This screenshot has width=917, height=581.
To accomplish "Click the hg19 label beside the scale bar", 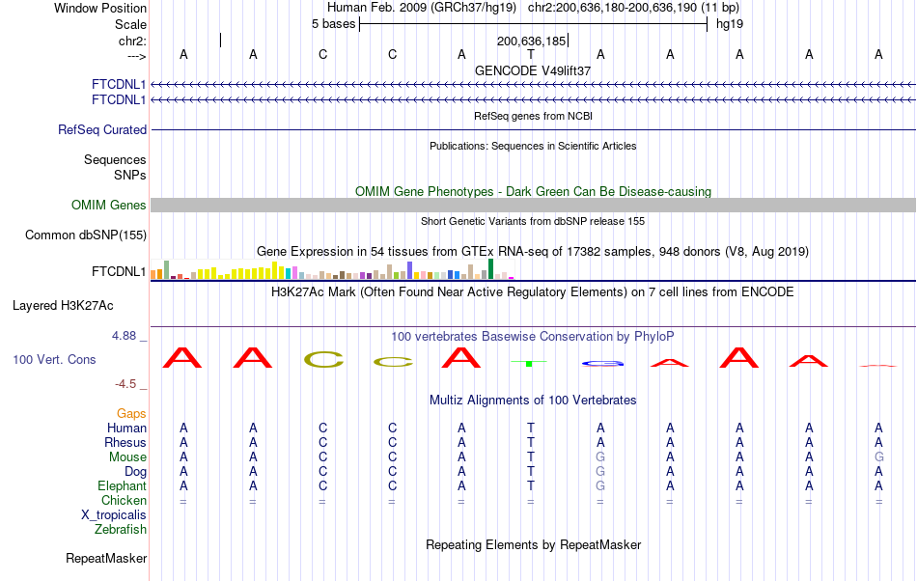I will (x=730, y=24).
